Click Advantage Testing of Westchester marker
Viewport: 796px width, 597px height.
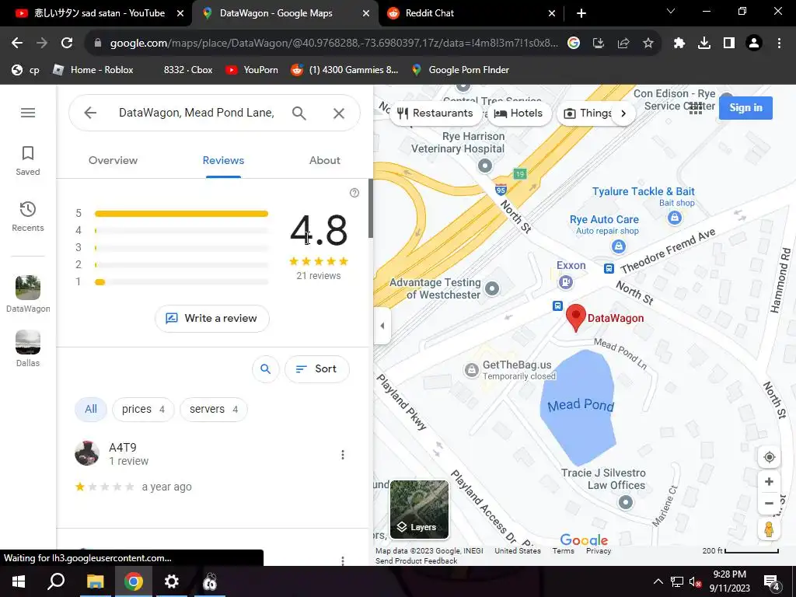click(492, 288)
